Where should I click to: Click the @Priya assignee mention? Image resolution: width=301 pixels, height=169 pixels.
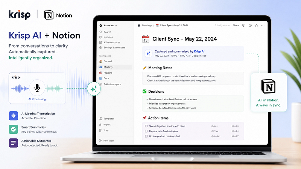point(214,131)
